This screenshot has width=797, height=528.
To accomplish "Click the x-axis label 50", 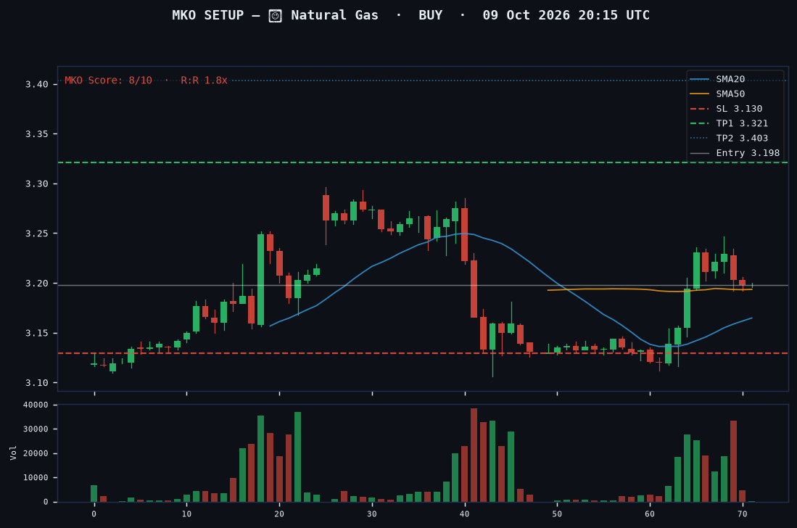I will click(x=557, y=514).
